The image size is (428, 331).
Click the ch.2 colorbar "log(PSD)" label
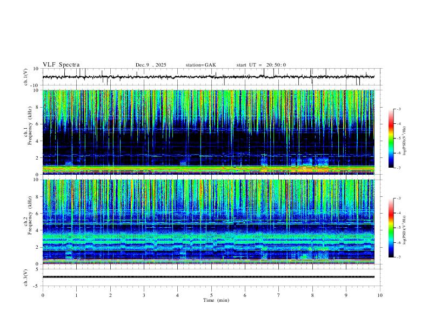pyautogui.click(x=405, y=230)
